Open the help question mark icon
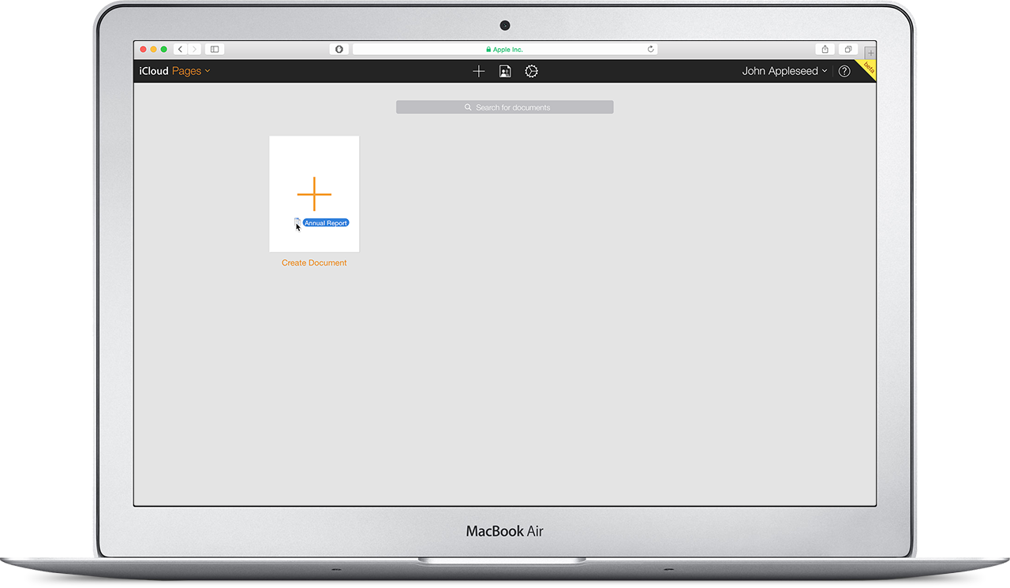Viewport: 1010px width, 588px height. point(844,71)
